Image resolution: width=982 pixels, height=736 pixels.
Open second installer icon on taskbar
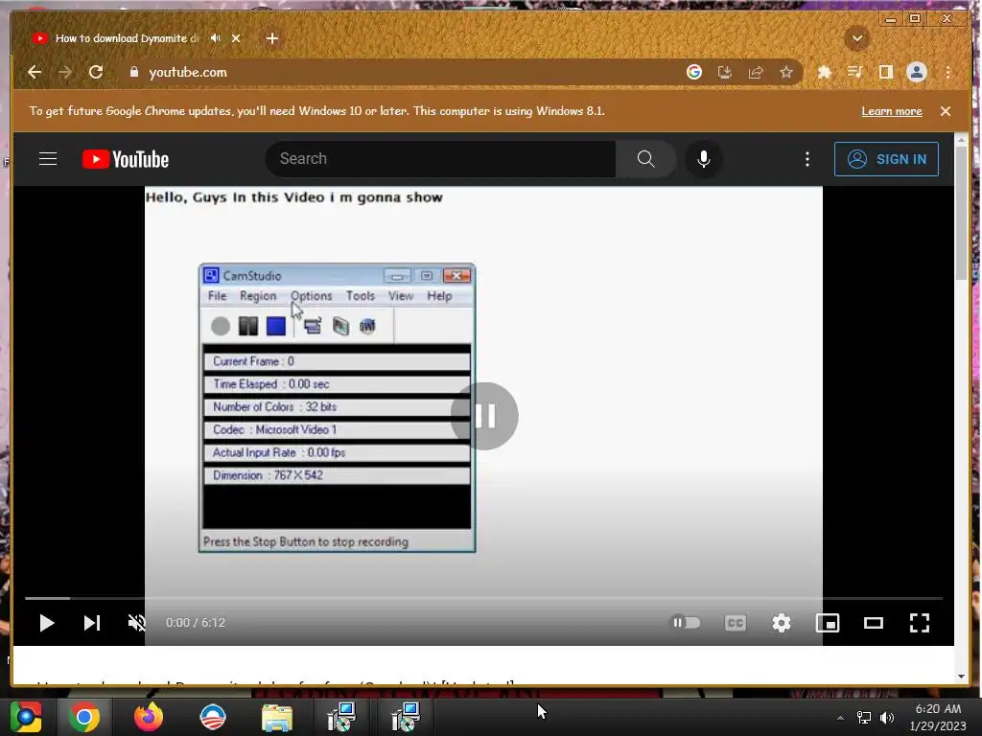pos(406,717)
